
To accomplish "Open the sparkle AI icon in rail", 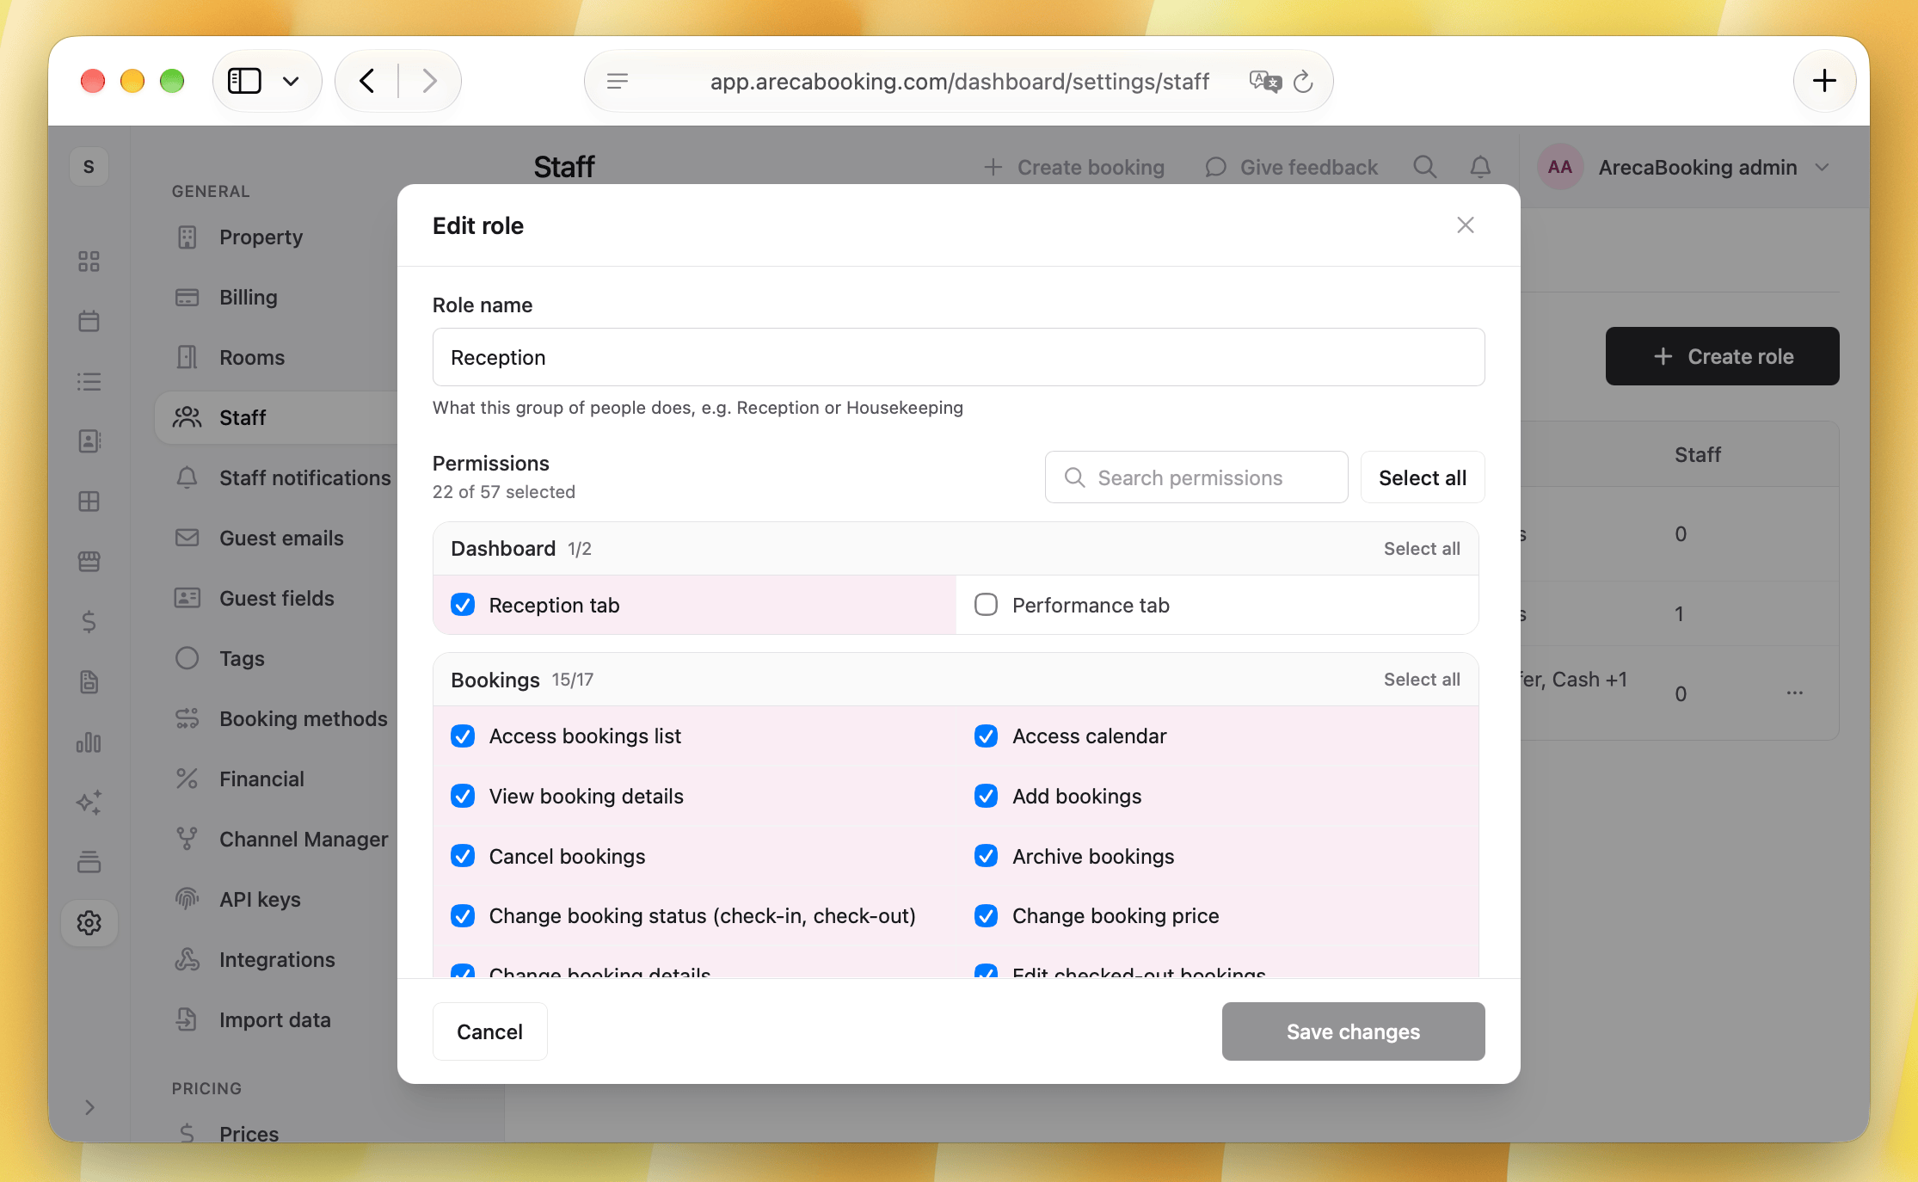I will pyautogui.click(x=89, y=803).
